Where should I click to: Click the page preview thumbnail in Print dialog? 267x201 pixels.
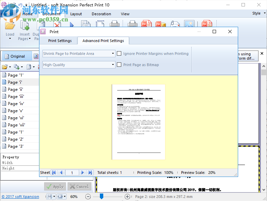pyautogui.click(x=139, y=122)
